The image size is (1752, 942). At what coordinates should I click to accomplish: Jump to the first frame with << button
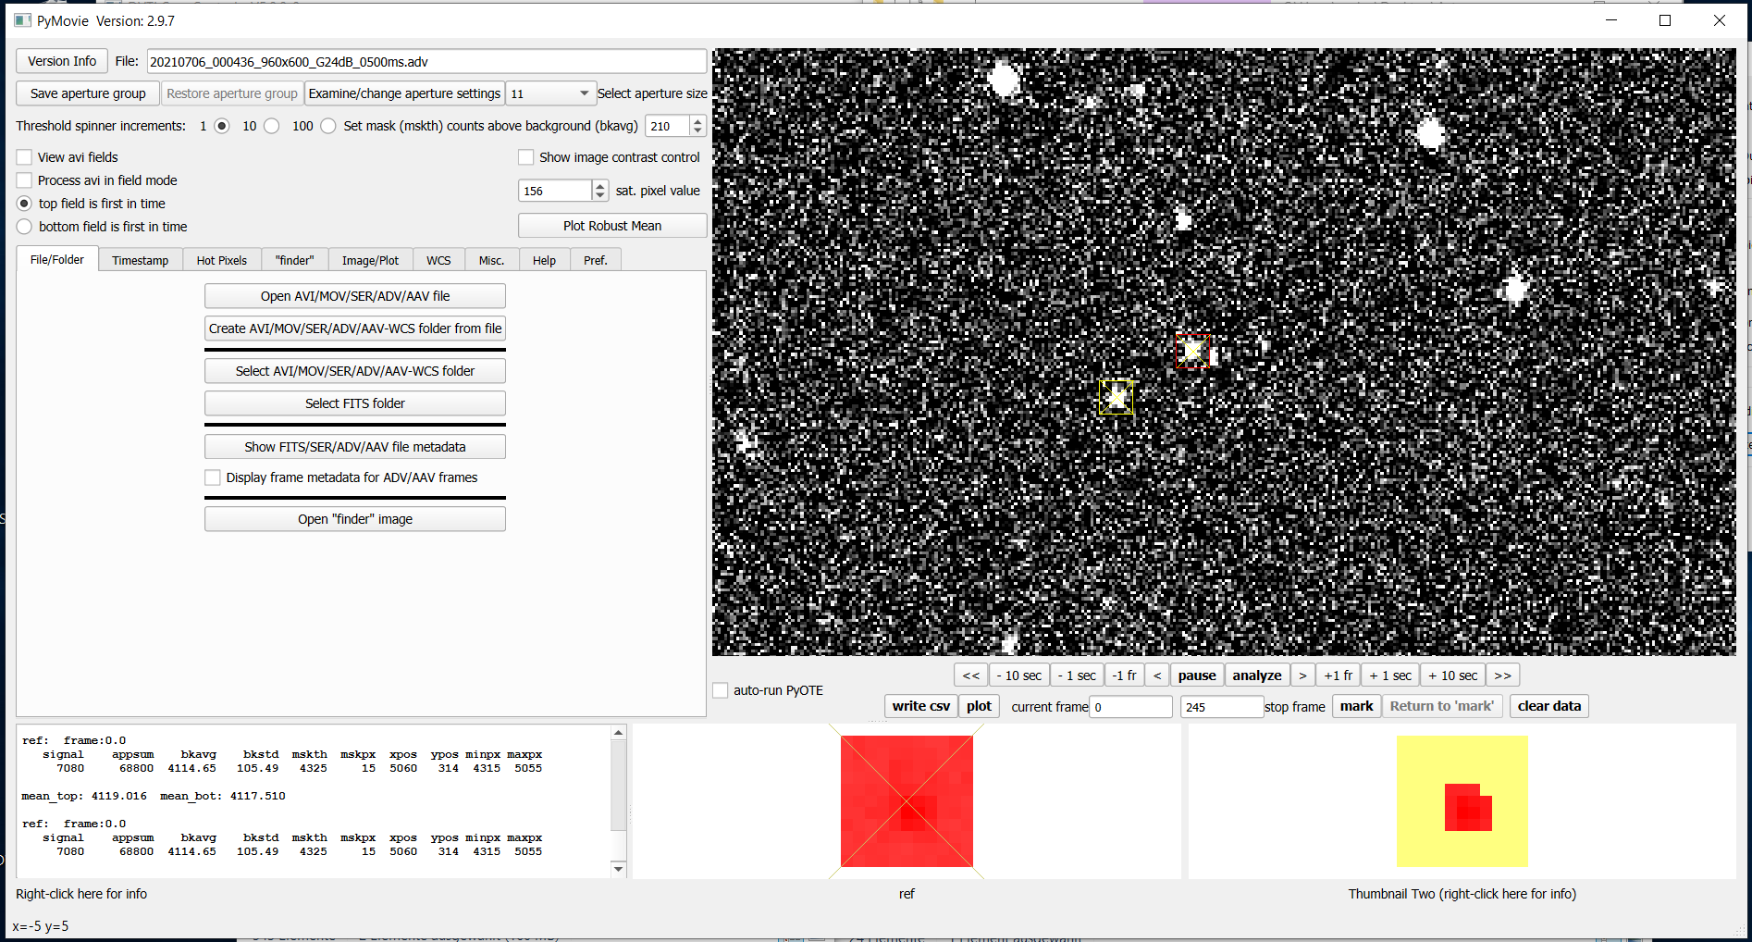(970, 676)
